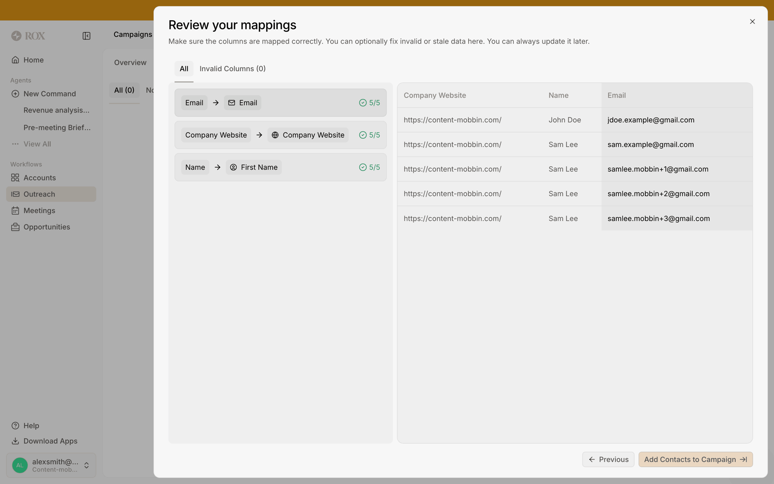
Task: Click Company Website source chip
Action: [x=216, y=135]
